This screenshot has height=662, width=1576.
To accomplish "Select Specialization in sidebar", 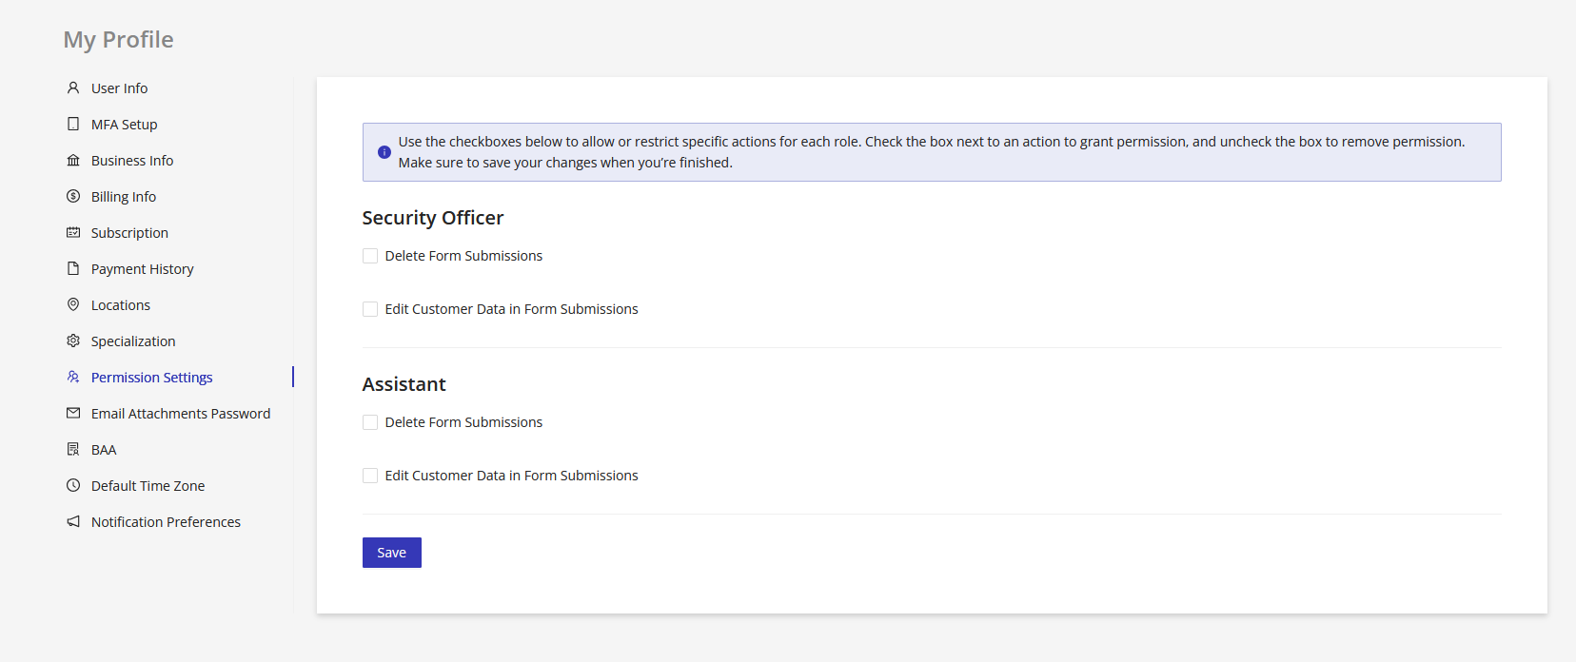I will point(133,341).
